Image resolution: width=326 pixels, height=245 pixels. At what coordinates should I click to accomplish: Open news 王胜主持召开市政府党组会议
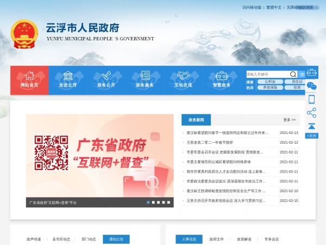pyautogui.click(x=226, y=200)
